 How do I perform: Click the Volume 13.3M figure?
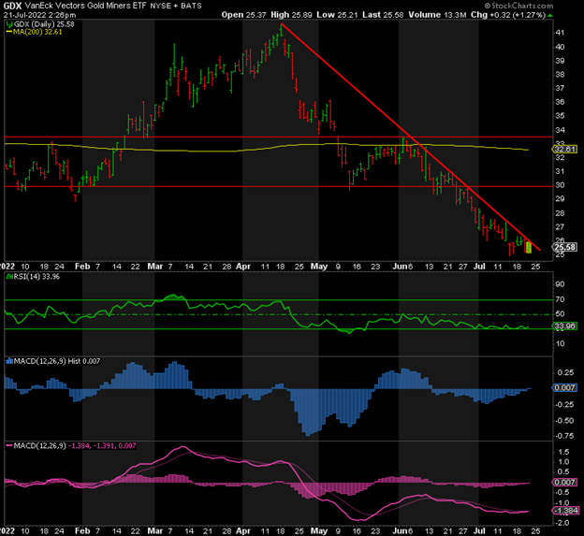437,15
